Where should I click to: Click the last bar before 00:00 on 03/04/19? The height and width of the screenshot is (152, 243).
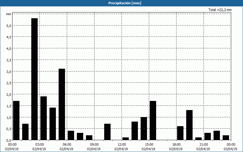coord(226,138)
